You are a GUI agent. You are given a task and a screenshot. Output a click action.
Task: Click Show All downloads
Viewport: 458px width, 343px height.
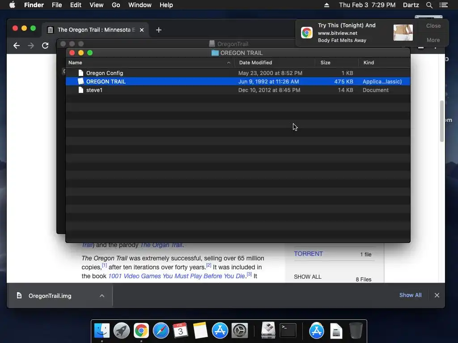[411, 295]
